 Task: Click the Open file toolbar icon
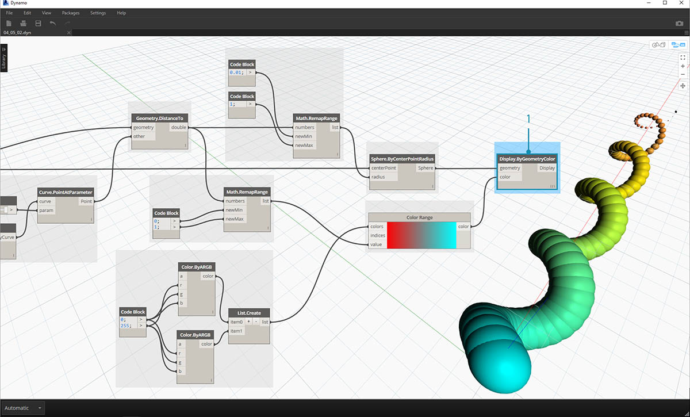(x=24, y=23)
